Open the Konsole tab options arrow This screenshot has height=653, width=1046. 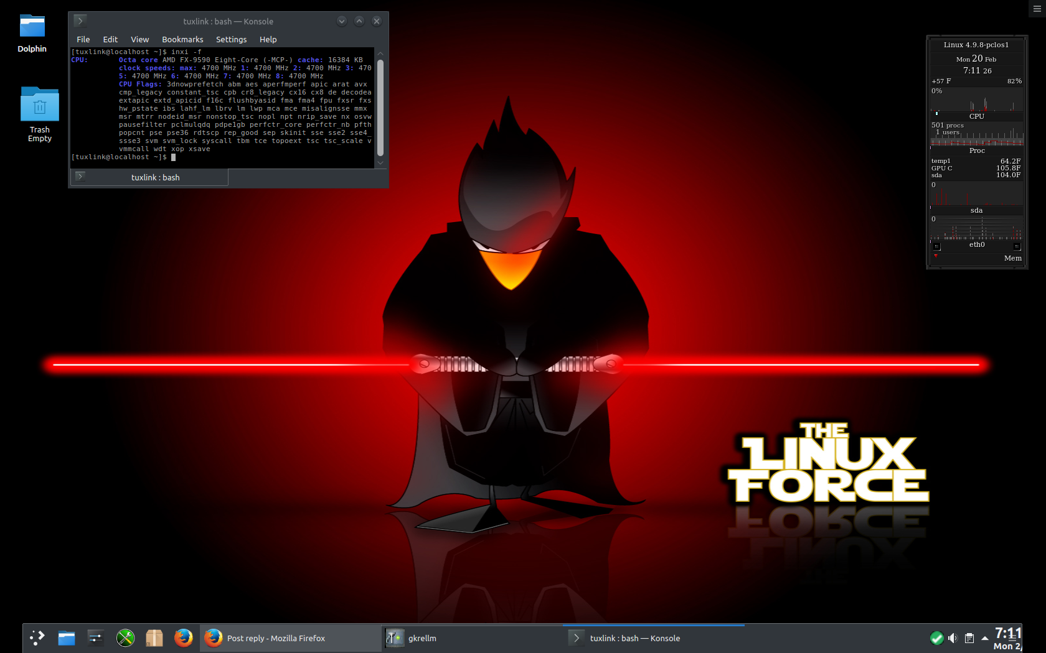click(x=80, y=177)
